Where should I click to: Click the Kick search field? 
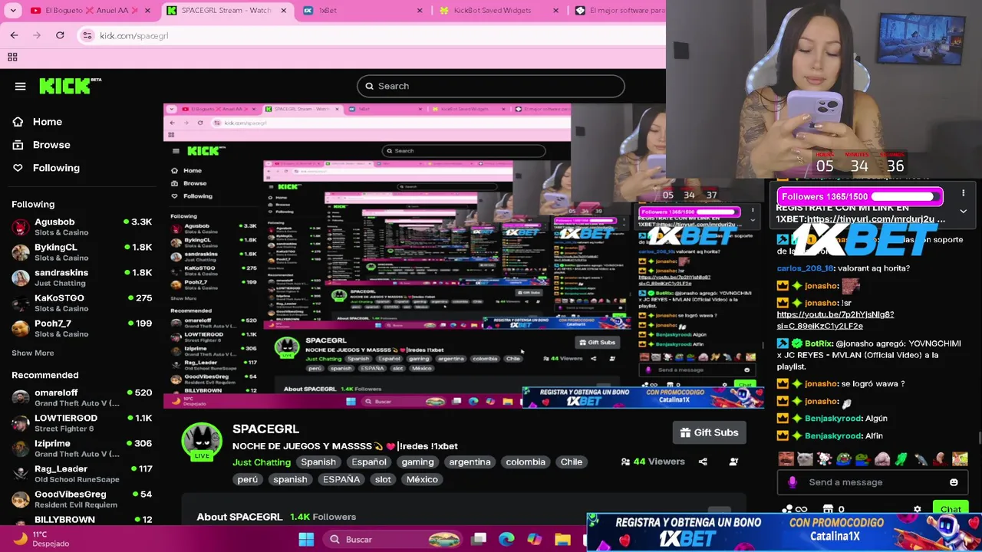point(491,86)
